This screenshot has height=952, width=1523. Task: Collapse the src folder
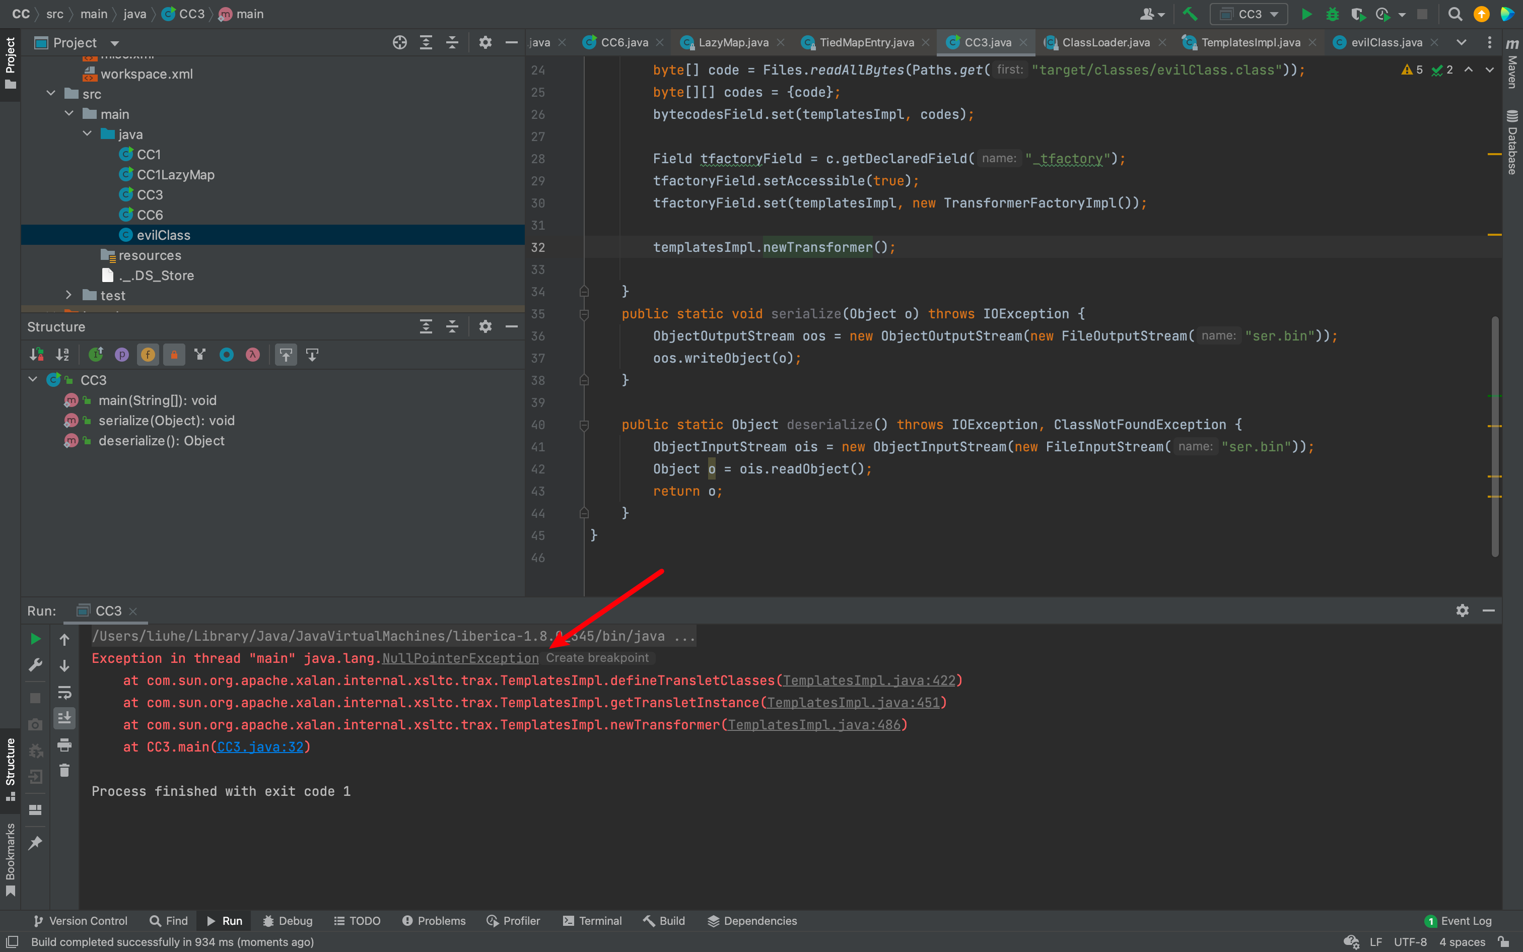click(51, 94)
